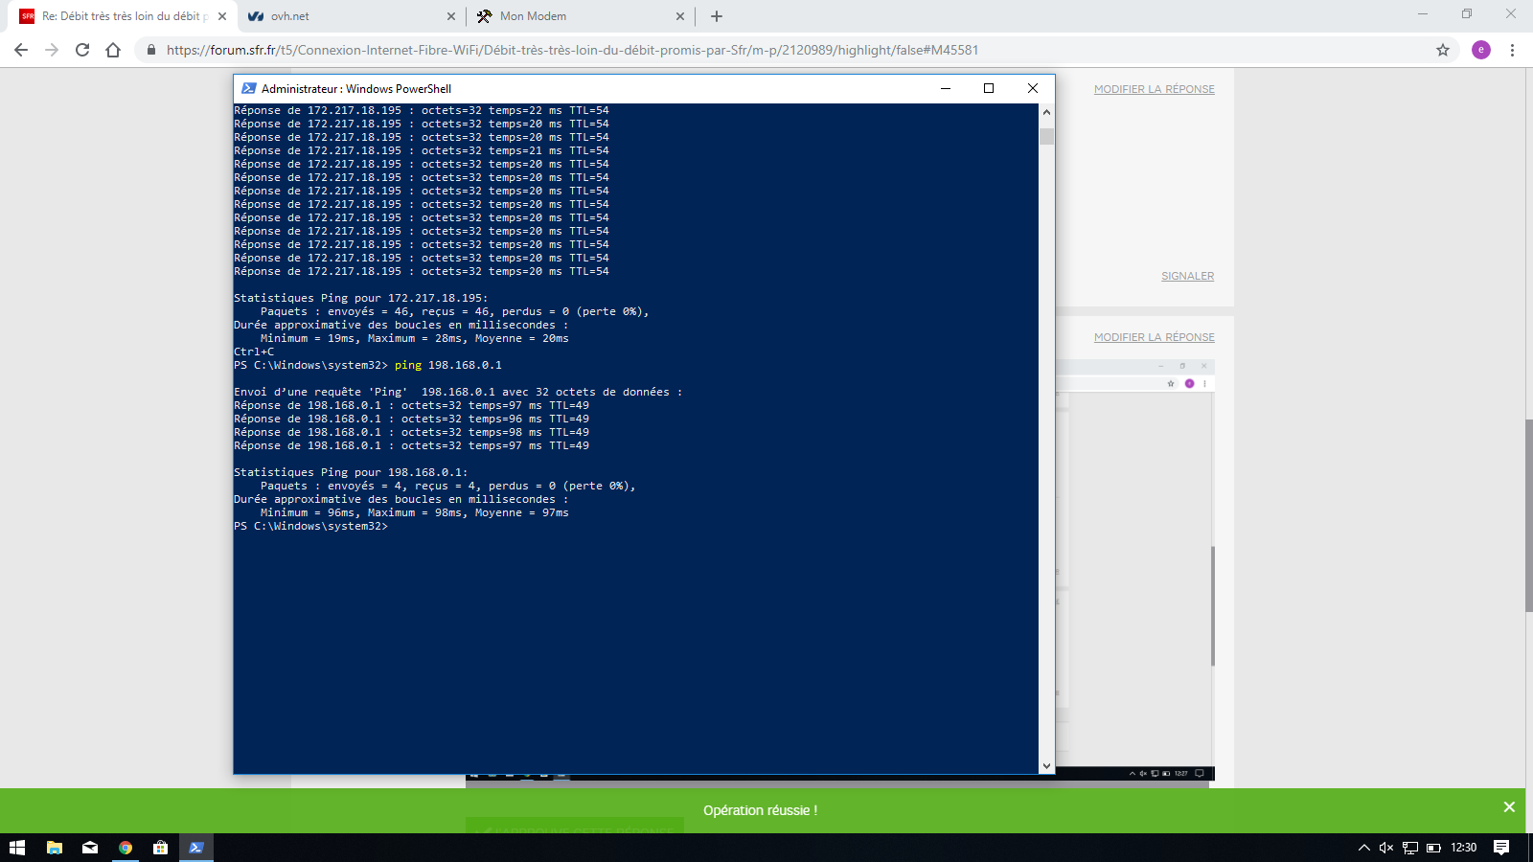Go to the browser home page
The width and height of the screenshot is (1533, 862).
coord(113,50)
